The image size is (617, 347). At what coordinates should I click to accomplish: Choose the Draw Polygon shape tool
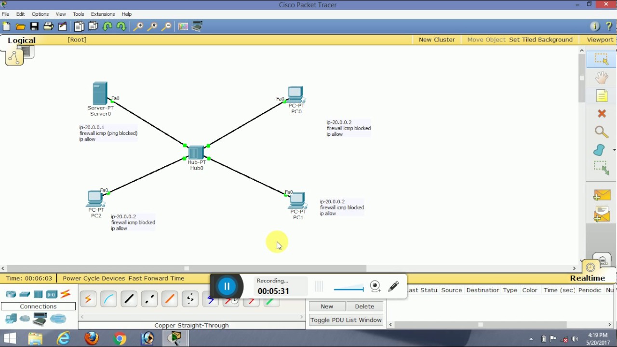(600, 150)
